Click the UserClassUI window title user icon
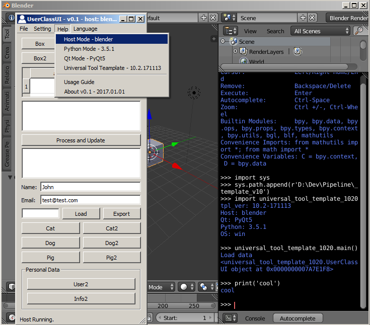Image resolution: width=370 pixels, height=325 pixels. (x=22, y=19)
